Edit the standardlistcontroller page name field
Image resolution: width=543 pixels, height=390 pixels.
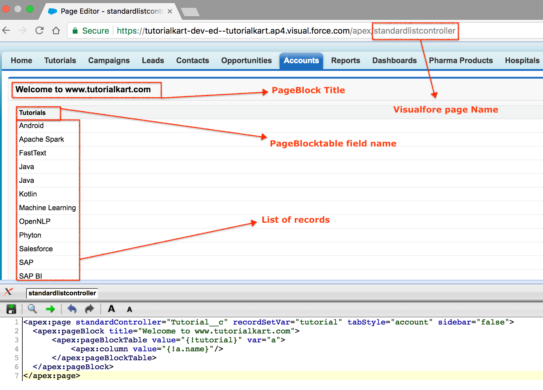62,293
